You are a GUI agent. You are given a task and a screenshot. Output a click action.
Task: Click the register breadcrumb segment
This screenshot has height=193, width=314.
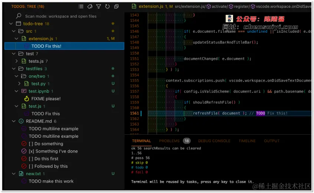[x=241, y=7]
